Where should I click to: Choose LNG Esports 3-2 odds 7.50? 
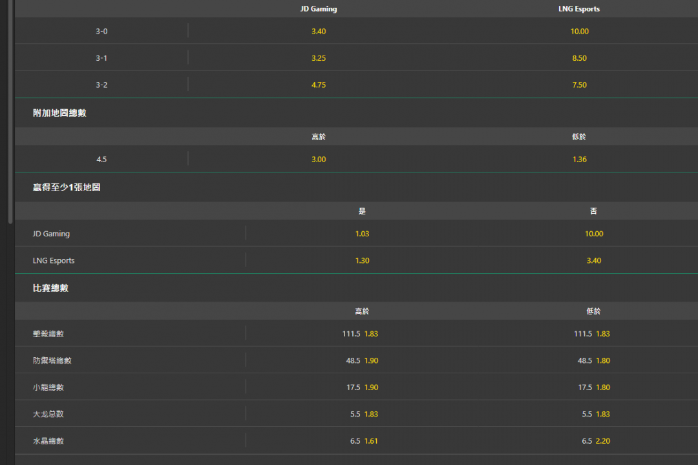(x=579, y=85)
